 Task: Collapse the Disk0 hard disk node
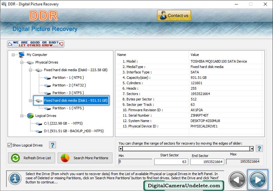(31, 70)
